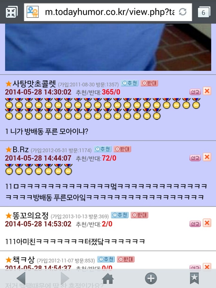Add new tab with plus icon
The width and height of the screenshot is (216, 288).
click(151, 278)
